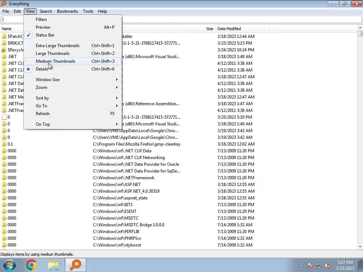
Task: Select the Details view option
Action: 73,69
